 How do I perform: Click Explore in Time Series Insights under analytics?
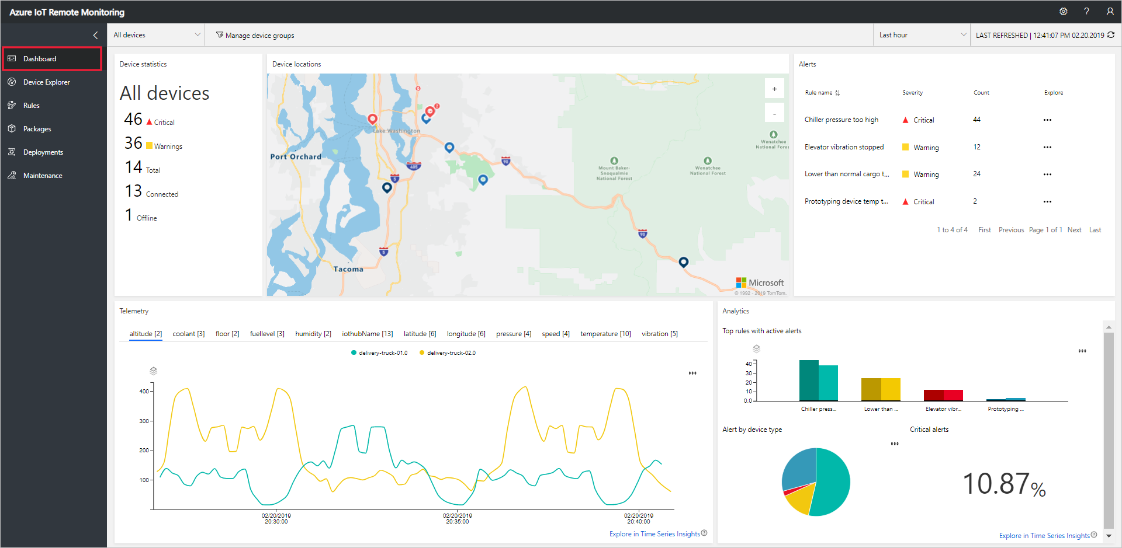point(1044,536)
